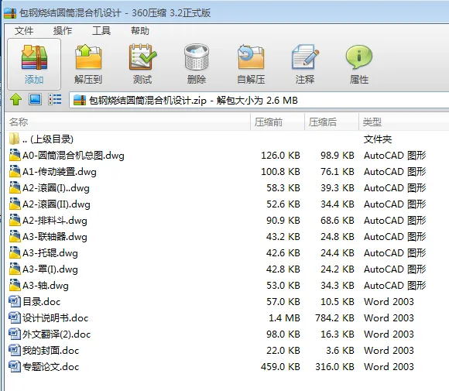Image resolution: width=449 pixels, height=391 pixels.
Task: Sort by the 名称 column header
Action: tap(128, 122)
